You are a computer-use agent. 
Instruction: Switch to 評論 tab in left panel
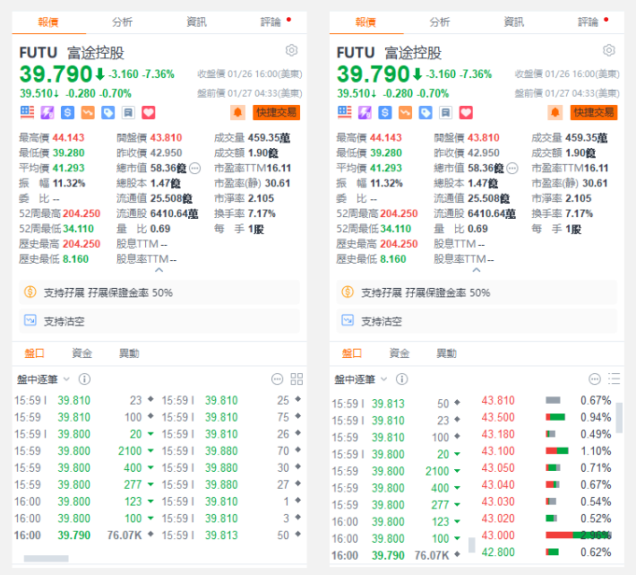tap(271, 22)
